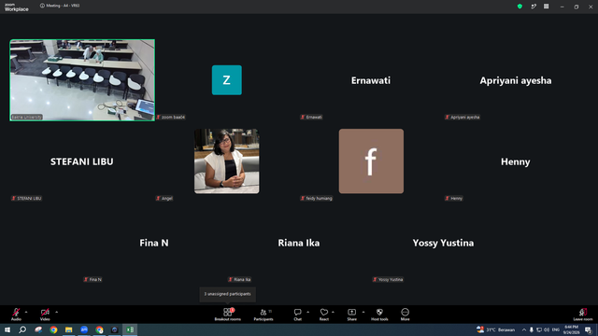Select the classroom camera video tile
Screen dimensions: 598x336
pos(82,80)
